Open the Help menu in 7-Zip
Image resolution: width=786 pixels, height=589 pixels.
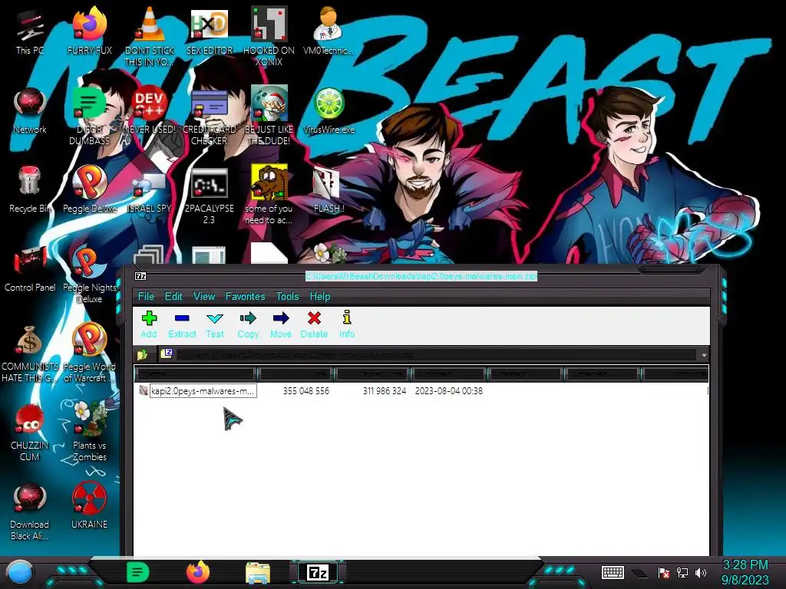pyautogui.click(x=320, y=297)
